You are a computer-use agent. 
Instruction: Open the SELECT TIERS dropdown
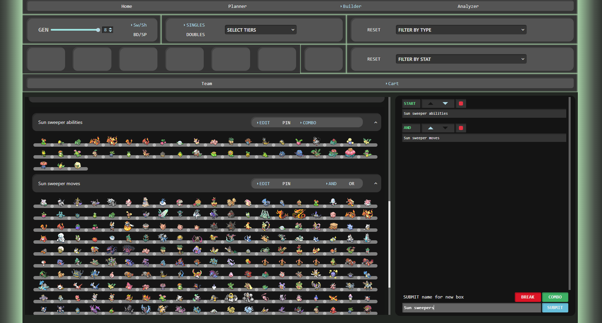[x=261, y=30]
